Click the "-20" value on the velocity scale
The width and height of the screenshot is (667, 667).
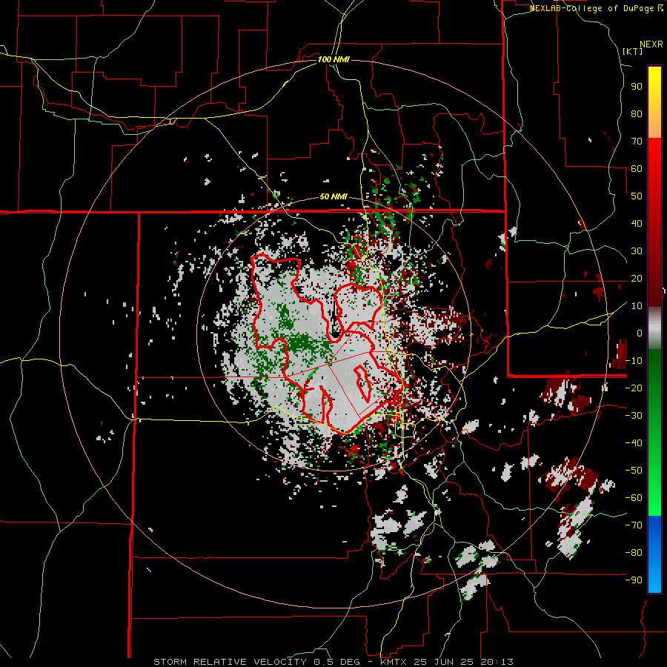(x=634, y=388)
